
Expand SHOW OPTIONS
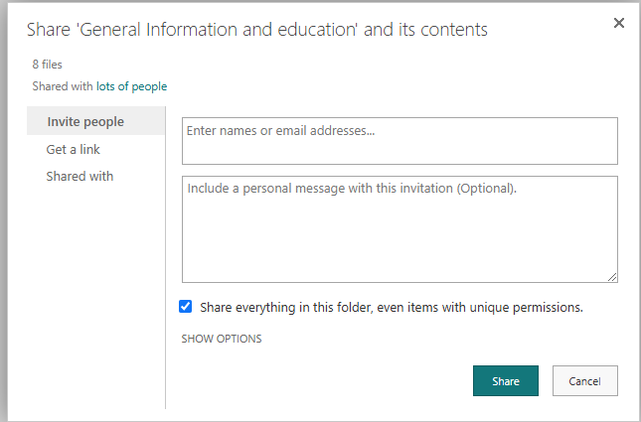click(x=222, y=339)
